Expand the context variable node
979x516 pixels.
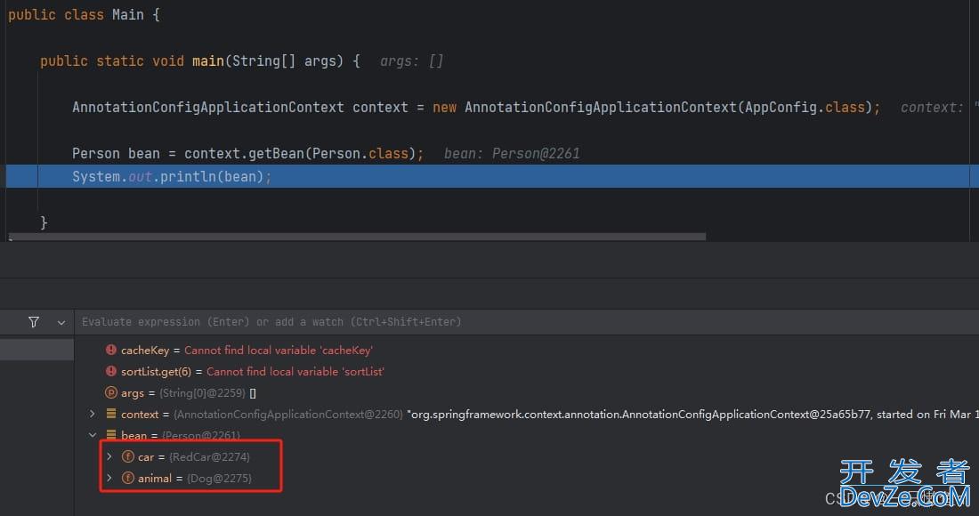pos(93,415)
